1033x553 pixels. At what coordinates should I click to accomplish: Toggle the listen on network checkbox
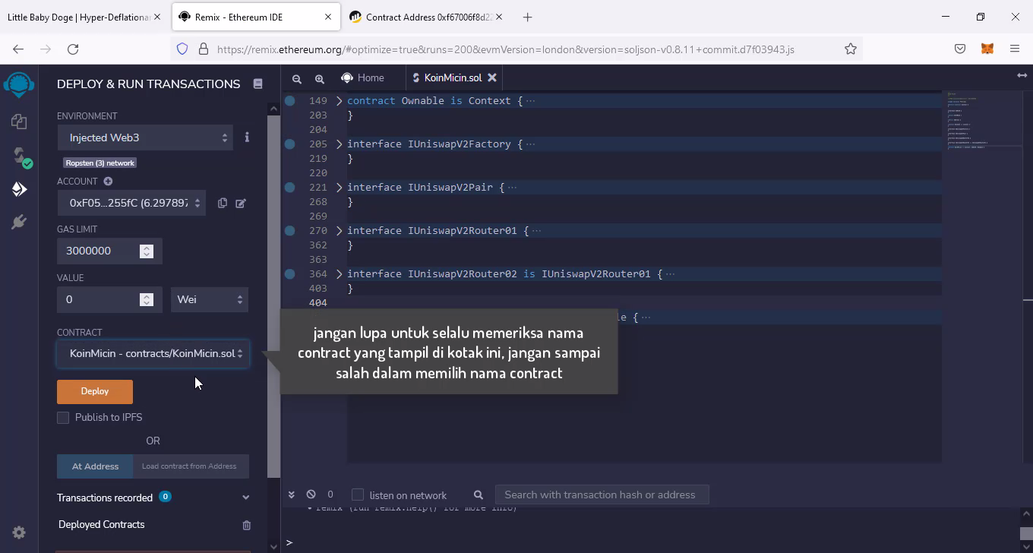(358, 495)
